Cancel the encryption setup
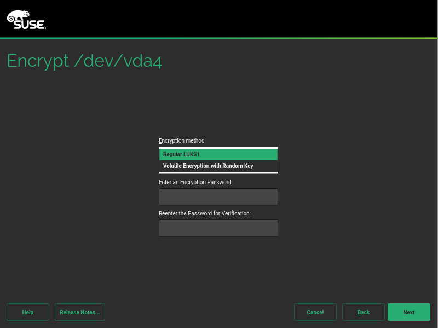 pos(315,312)
